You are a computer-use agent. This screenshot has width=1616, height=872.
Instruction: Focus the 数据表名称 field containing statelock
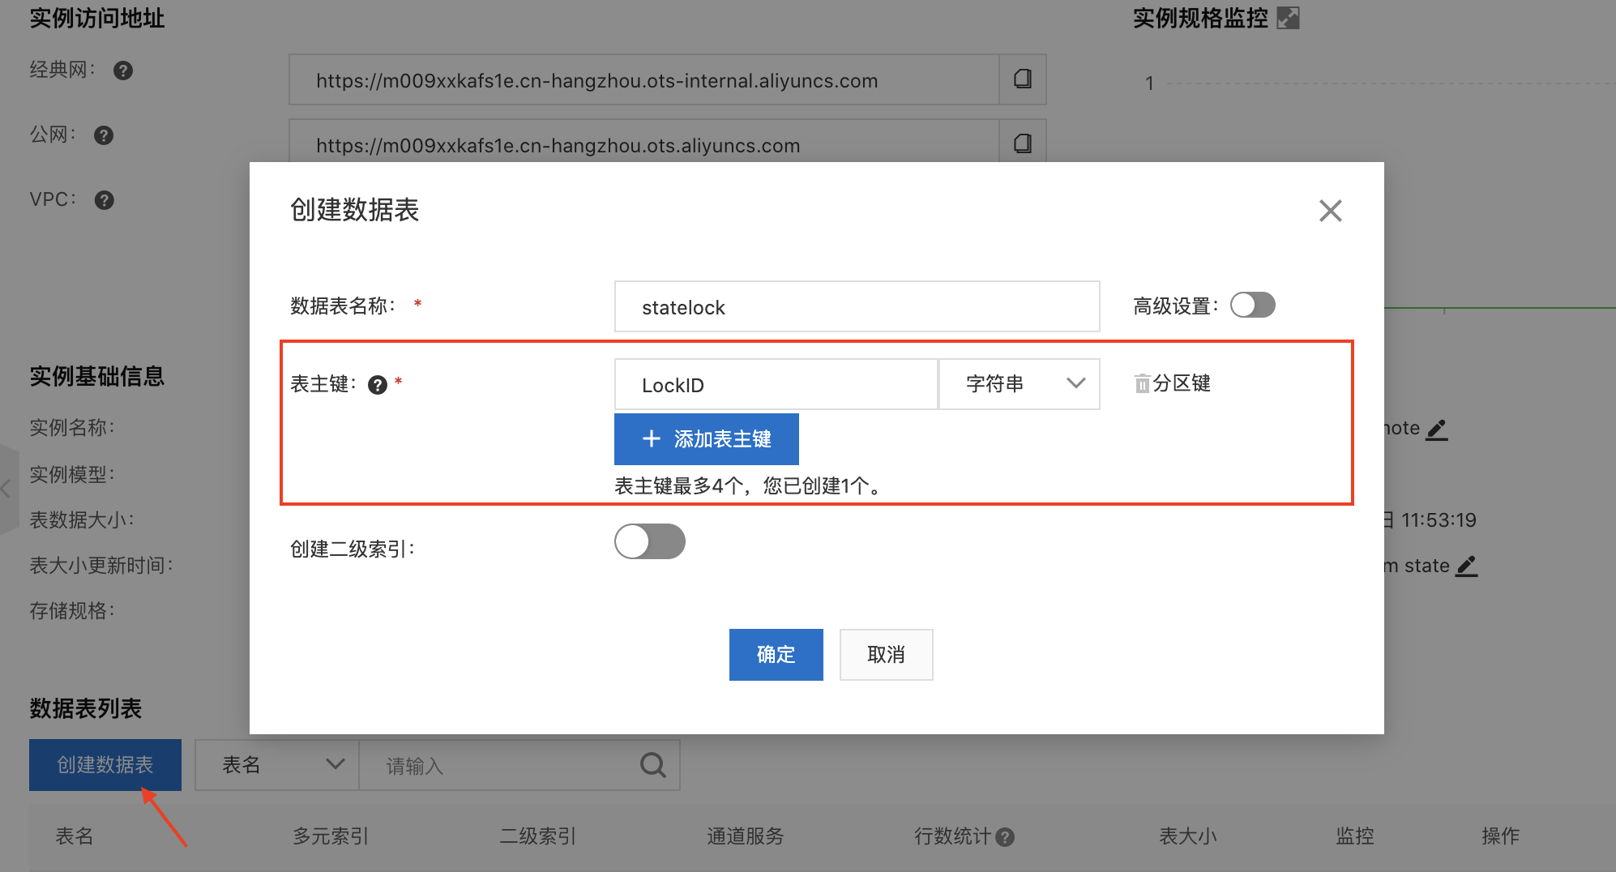coord(857,306)
